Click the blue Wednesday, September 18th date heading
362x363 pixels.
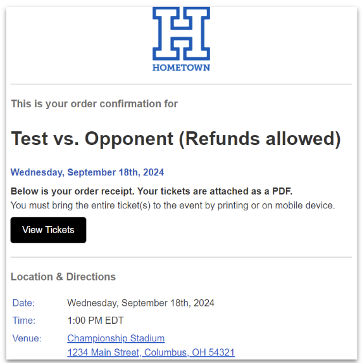pos(87,172)
